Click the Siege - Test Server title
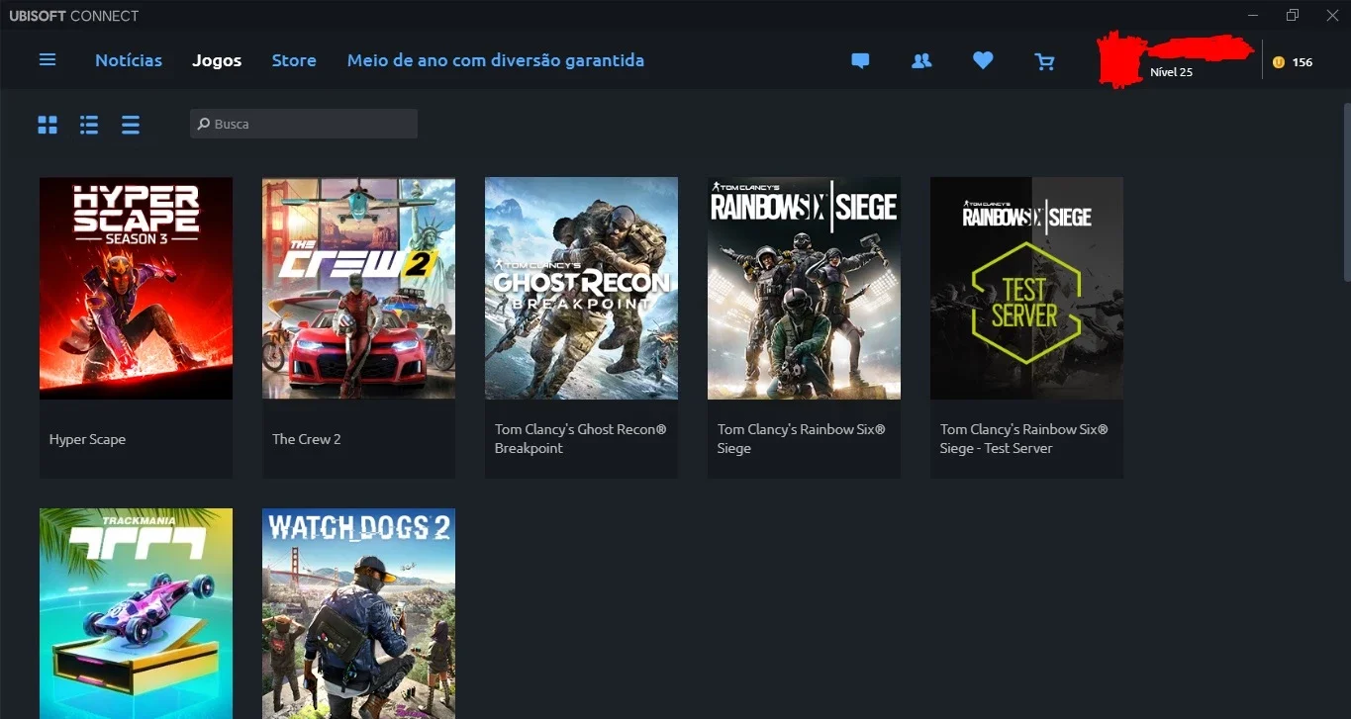 [1024, 439]
